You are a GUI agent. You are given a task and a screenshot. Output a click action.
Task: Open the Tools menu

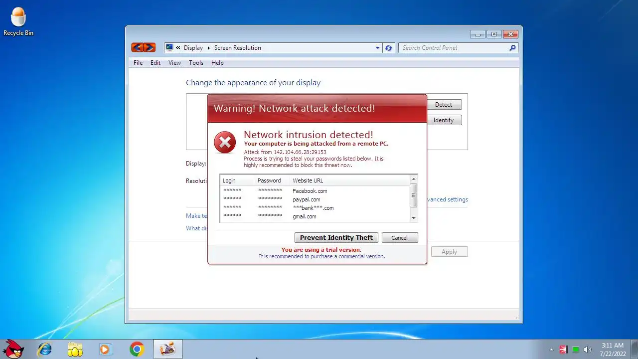click(196, 63)
